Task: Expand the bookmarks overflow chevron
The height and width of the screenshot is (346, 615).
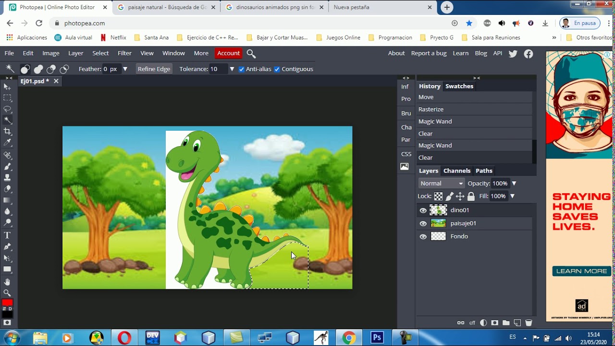Action: click(x=554, y=37)
